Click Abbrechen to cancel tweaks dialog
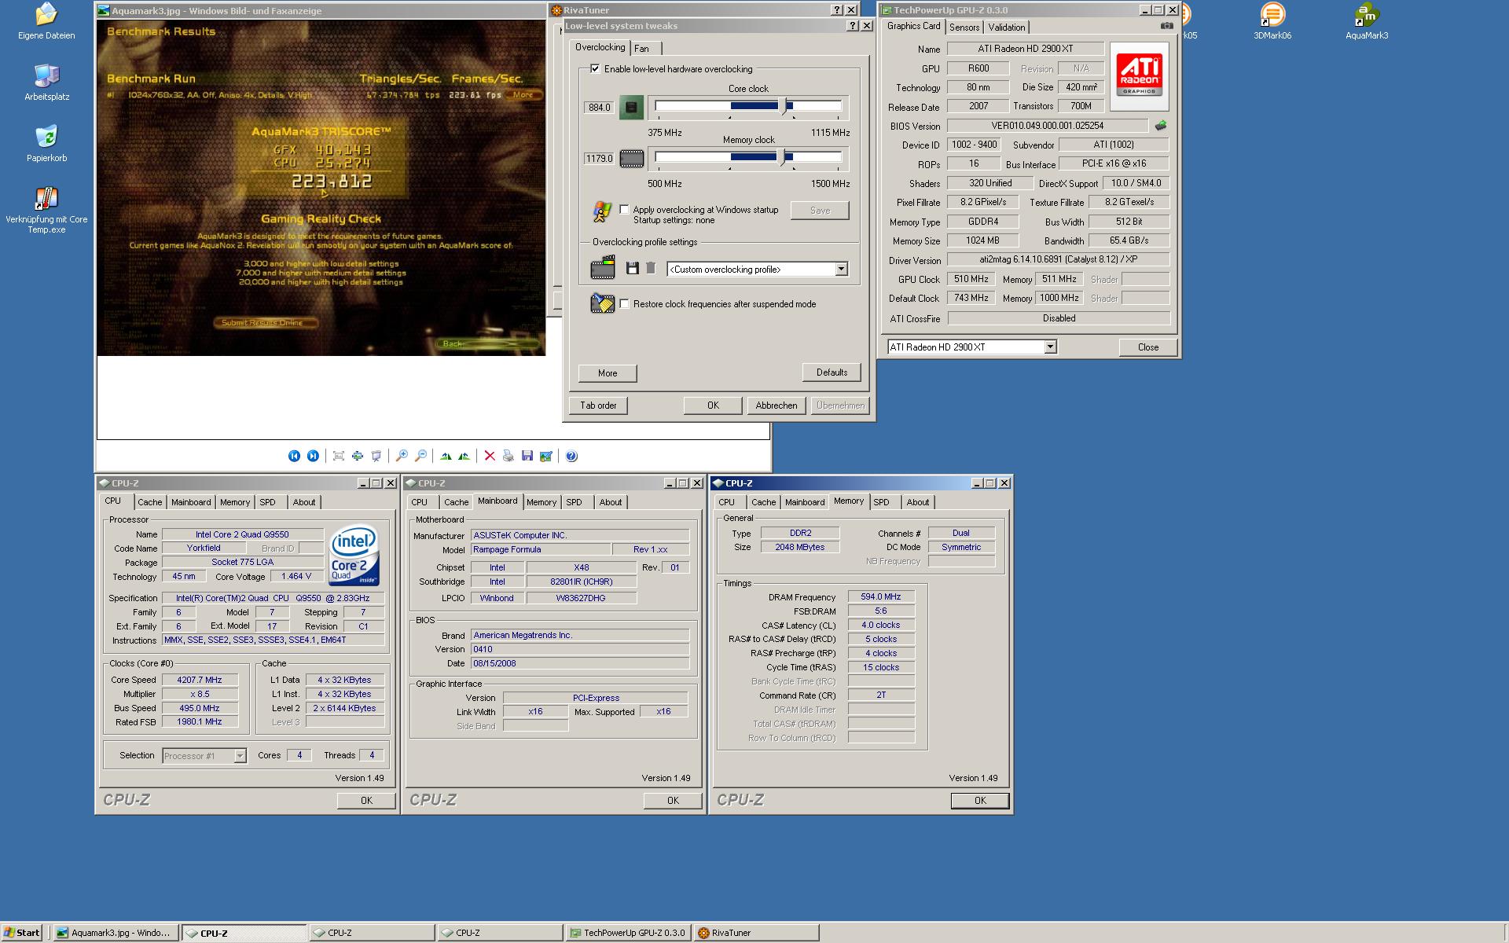The width and height of the screenshot is (1509, 943). pos(776,405)
